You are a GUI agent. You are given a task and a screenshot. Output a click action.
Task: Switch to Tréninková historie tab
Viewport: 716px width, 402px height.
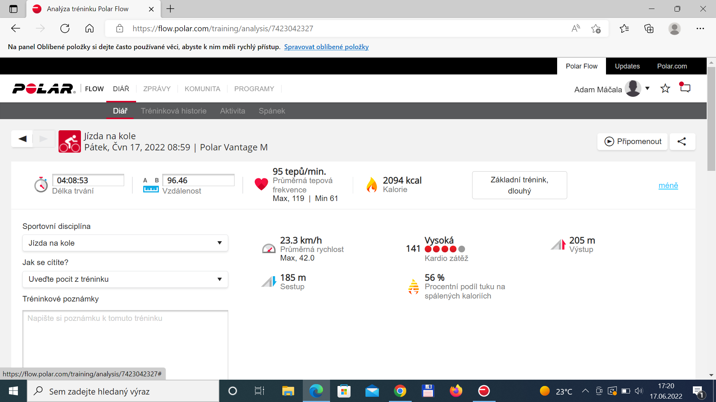point(174,111)
